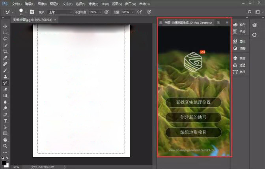Select the Move tool
Screen dimensions: 265x169
pos(5,26)
